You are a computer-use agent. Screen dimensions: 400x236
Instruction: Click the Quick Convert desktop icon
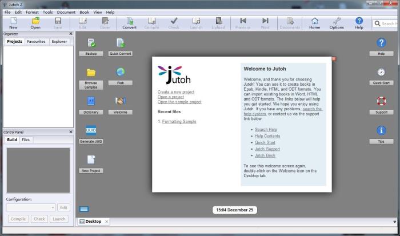pyautogui.click(x=121, y=43)
